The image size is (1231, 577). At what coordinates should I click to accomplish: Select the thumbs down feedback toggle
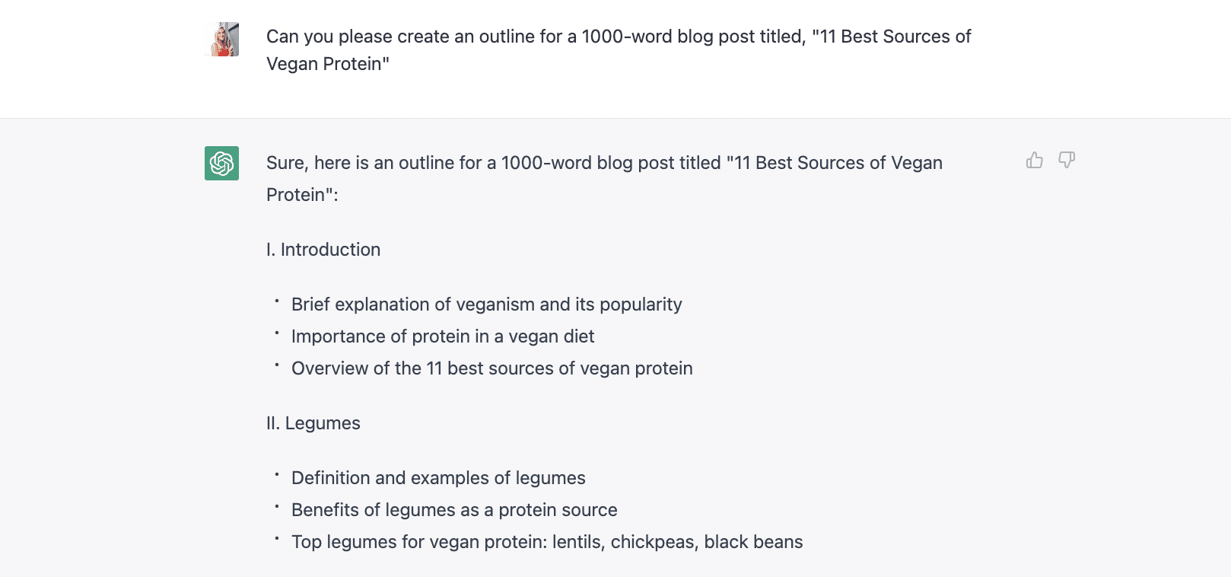point(1067,160)
